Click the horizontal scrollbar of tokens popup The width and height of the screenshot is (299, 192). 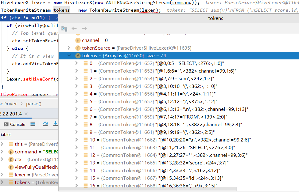point(148,189)
